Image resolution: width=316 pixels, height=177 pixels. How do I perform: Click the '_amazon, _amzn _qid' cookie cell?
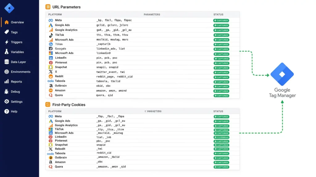[111, 167]
